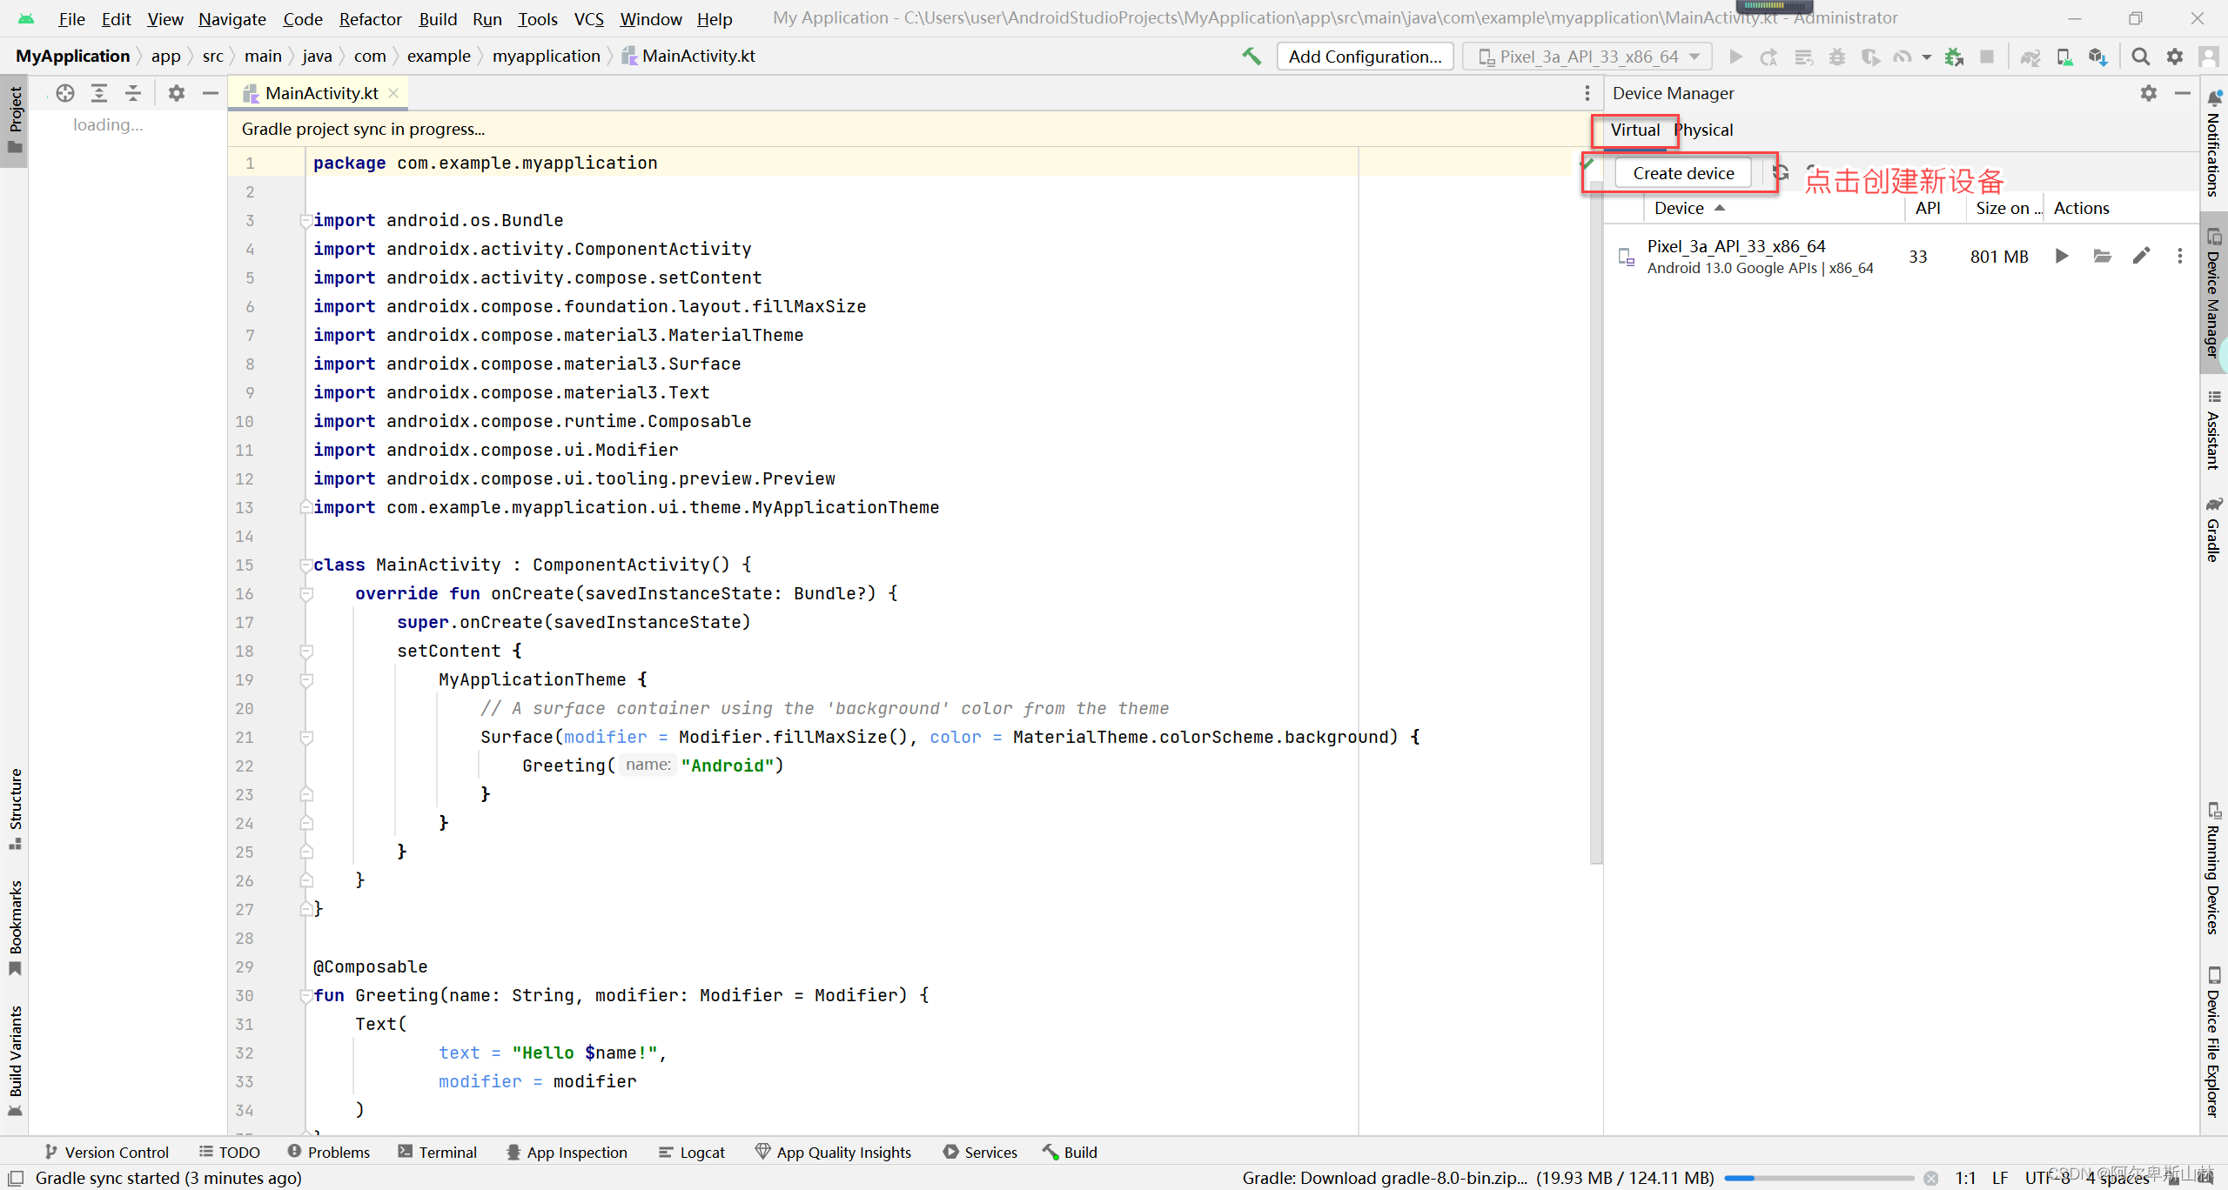Toggle Virtual tab in Device Manager
This screenshot has height=1190, width=2228.
1634,130
